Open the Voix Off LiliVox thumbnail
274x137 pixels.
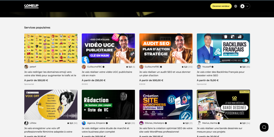(51, 105)
